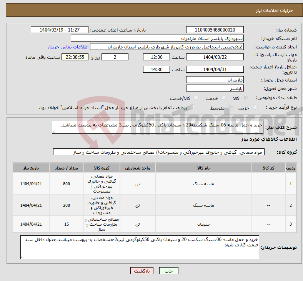
Task: Click the ردیف column header
Action: (x=290, y=168)
